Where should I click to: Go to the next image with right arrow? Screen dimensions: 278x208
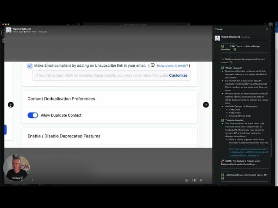[x=206, y=104]
